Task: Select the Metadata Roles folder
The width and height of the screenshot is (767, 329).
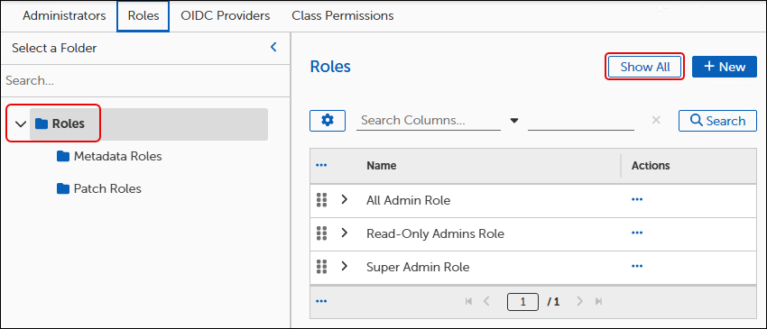Action: pos(109,157)
